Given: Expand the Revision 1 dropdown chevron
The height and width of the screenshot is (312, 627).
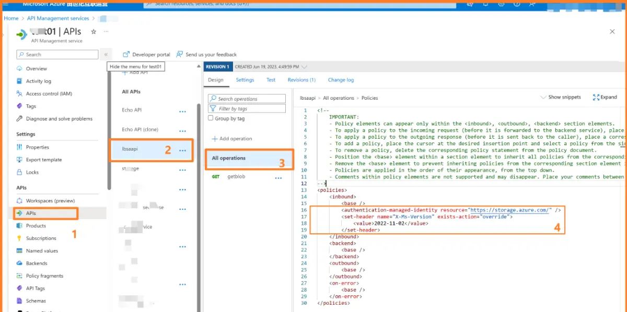Looking at the screenshot, I should coord(305,67).
